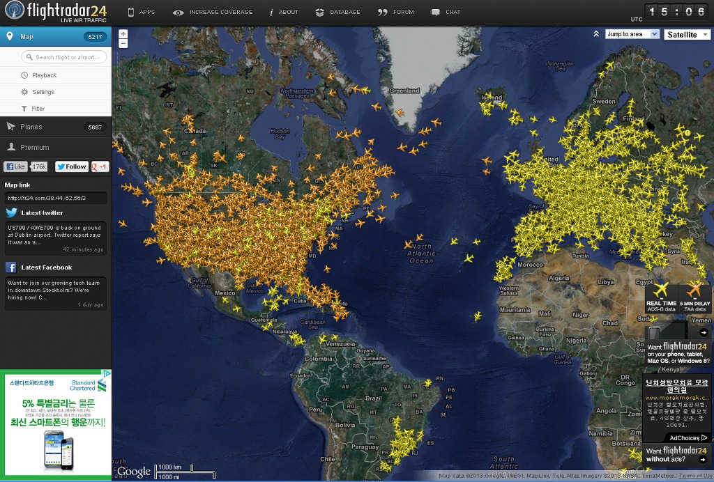Open the Apps phone icon
The height and width of the screenshot is (482, 714).
pos(131,13)
